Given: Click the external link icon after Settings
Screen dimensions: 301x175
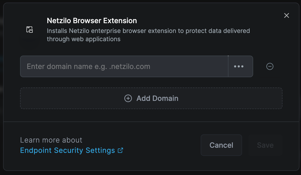Looking at the screenshot, I should click(120, 150).
